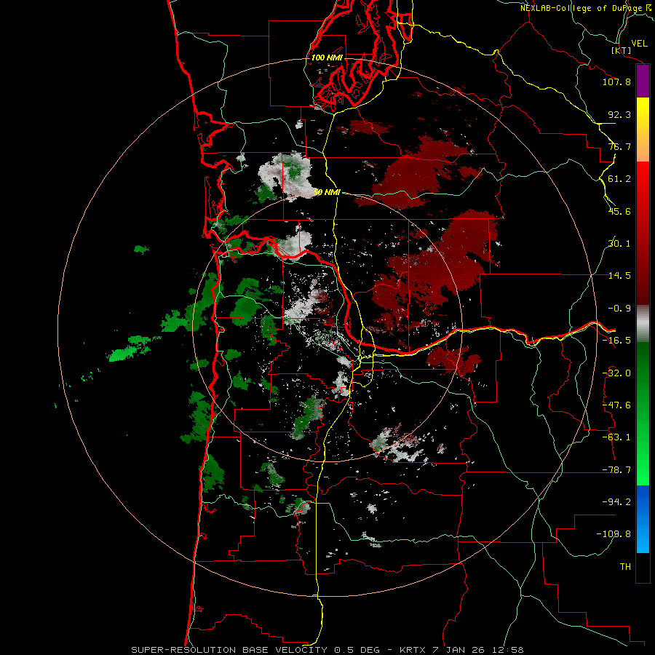Click the -78.7 velocity scale value
Image resolution: width=655 pixels, height=655 pixels.
pyautogui.click(x=616, y=470)
